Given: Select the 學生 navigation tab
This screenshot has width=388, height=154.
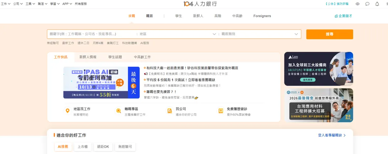Looking at the screenshot, I should pyautogui.click(x=179, y=16).
